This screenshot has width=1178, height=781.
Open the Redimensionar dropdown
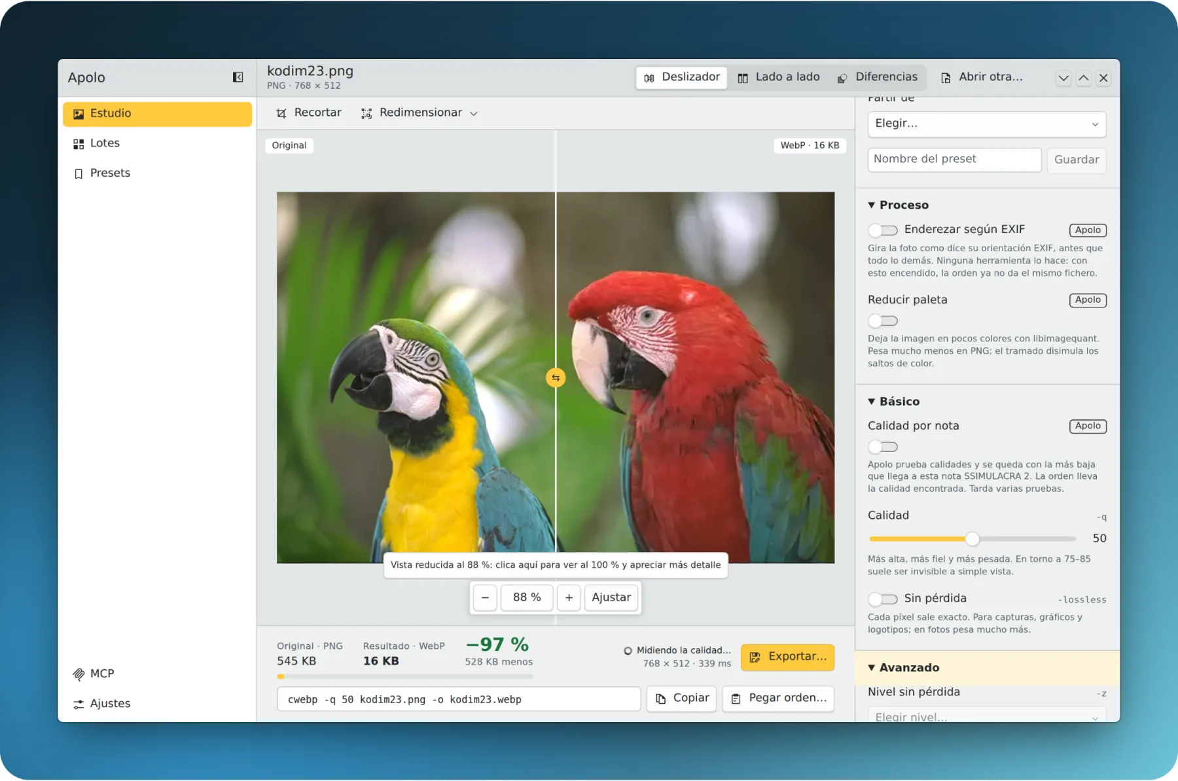419,113
